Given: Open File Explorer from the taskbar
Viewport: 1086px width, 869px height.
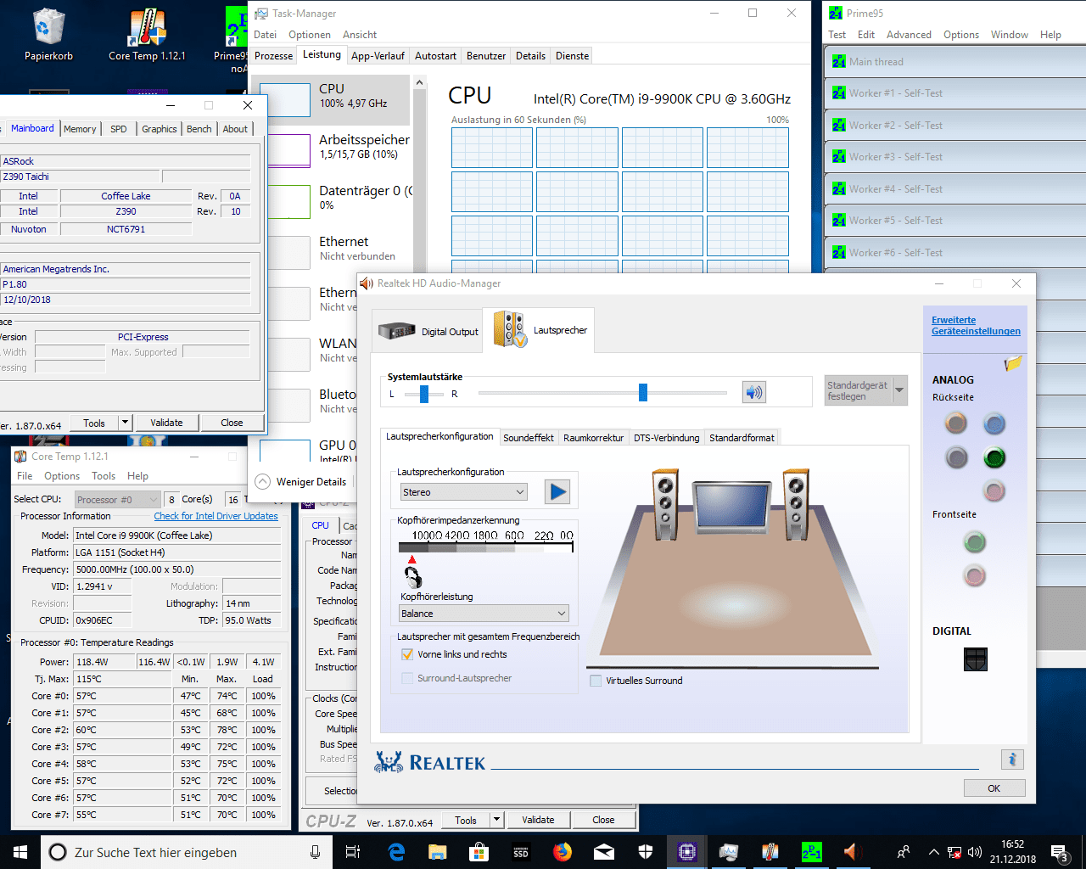Looking at the screenshot, I should pyautogui.click(x=438, y=852).
